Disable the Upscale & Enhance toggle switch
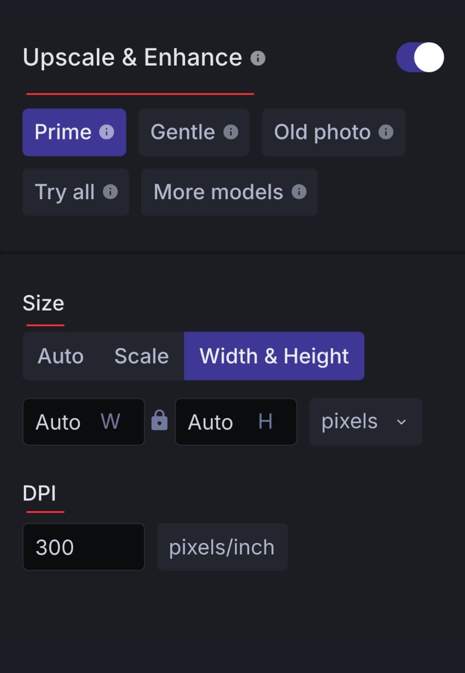Viewport: 465px width, 673px height. point(420,57)
